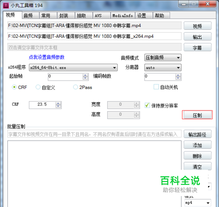Open the 帮助 tab
Image resolution: width=219 pixels, height=207 pixels.
[161, 15]
